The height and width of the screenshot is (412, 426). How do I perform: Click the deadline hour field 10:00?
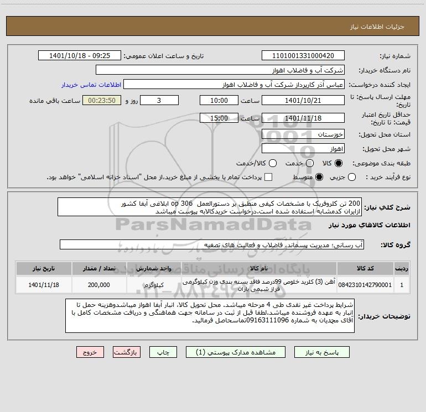[219, 100]
